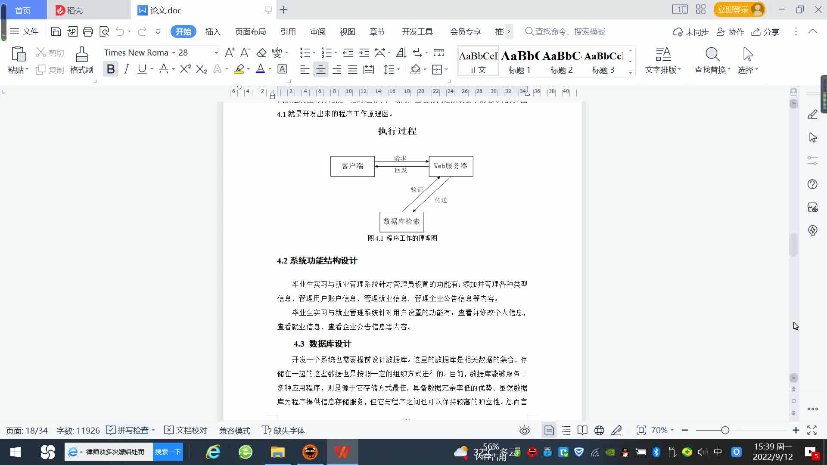Click the zoom slider handle

coord(725,430)
